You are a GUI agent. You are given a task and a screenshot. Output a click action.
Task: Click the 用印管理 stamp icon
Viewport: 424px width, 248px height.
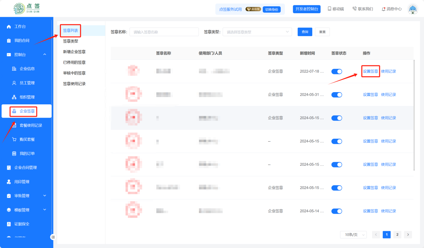click(x=9, y=182)
